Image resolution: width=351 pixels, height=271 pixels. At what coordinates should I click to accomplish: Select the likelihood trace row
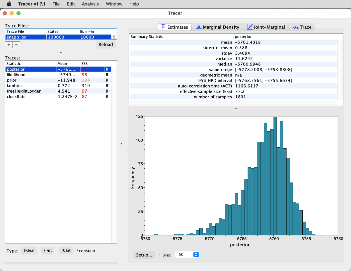(58, 75)
